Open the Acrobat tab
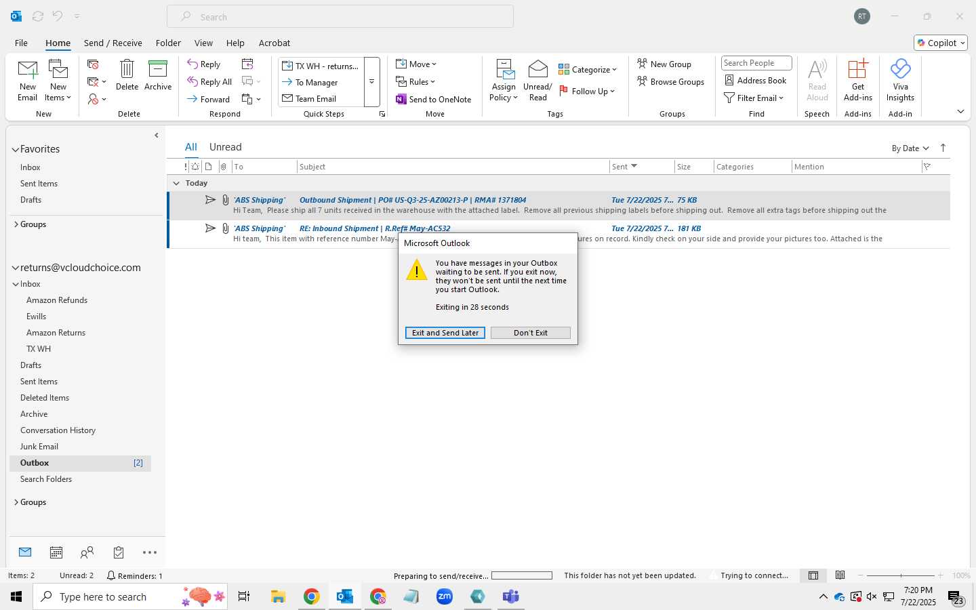 tap(274, 43)
